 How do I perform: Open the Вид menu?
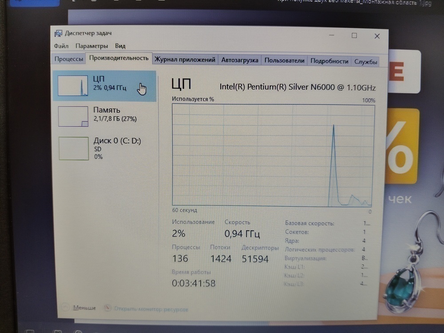120,46
